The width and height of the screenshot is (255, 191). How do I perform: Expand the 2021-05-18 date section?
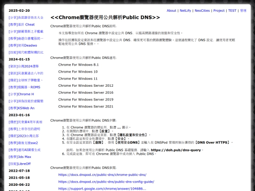pos(19,178)
